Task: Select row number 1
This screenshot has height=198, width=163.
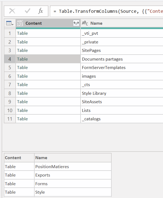Action: pyautogui.click(x=10, y=33)
